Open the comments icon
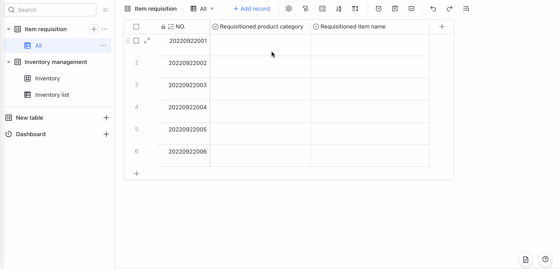The width and height of the screenshot is (559, 269). [x=411, y=8]
